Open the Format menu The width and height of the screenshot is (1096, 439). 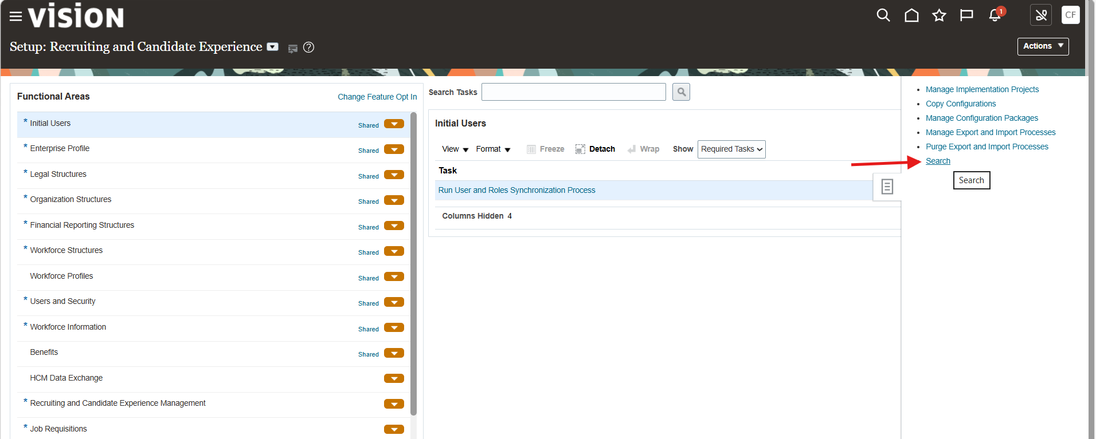[x=493, y=149]
